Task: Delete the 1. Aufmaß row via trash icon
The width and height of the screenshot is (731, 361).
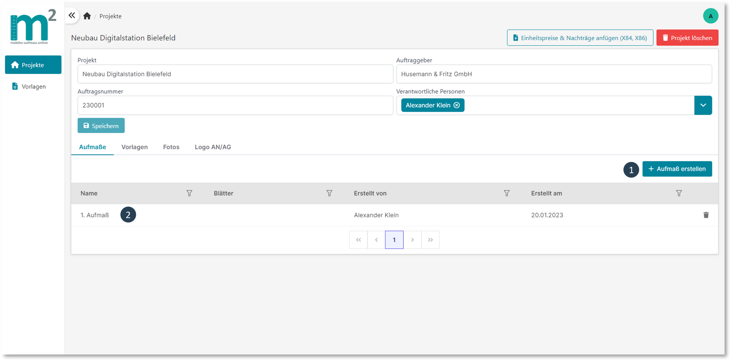Action: point(706,215)
